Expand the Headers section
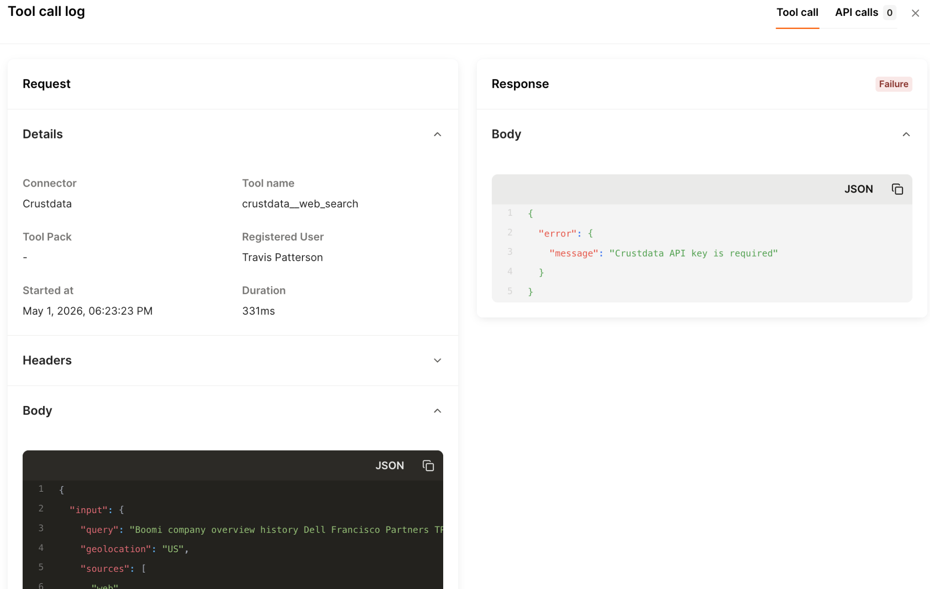The image size is (930, 589). coord(437,360)
